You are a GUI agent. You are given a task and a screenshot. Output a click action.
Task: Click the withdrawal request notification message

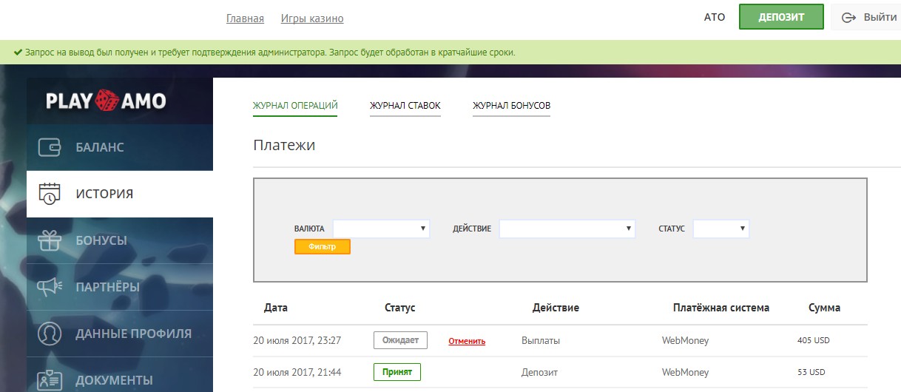point(270,53)
